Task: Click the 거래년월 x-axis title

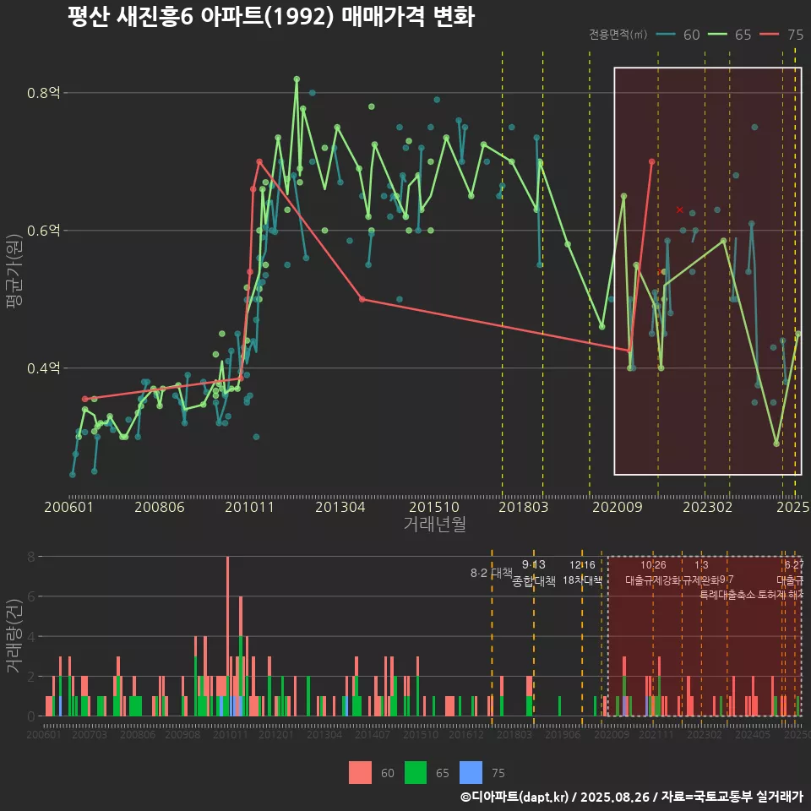Action: [434, 524]
